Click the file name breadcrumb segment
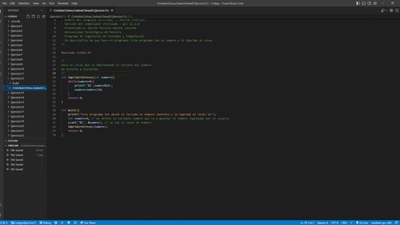The width and height of the screenshot is (400, 225). coord(99,16)
